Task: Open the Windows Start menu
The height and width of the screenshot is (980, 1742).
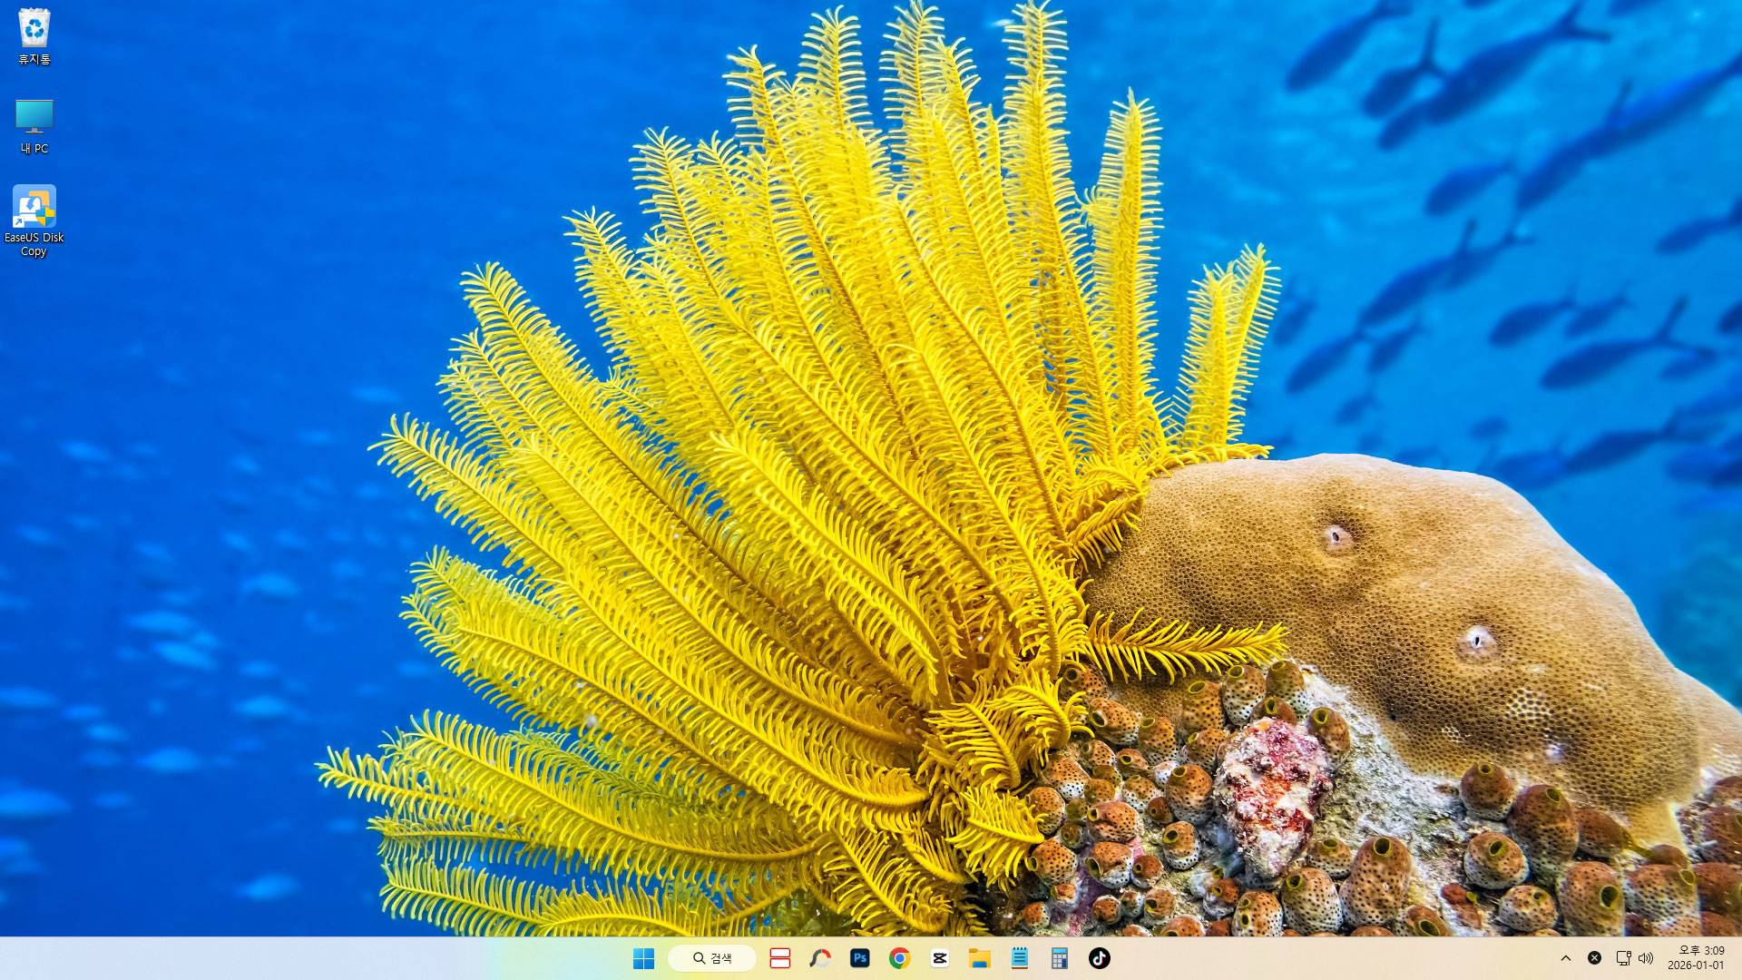Action: point(643,958)
